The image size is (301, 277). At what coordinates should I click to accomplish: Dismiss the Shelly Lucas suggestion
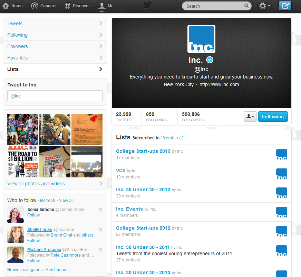pos(100,229)
